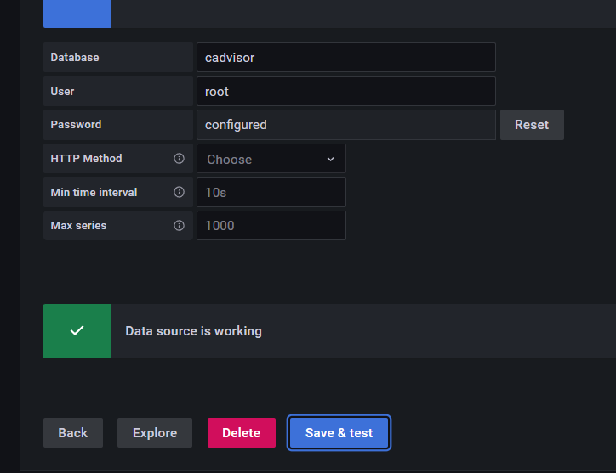Open the HTTP Method Choose dropdown
This screenshot has height=473, width=616.
click(271, 159)
